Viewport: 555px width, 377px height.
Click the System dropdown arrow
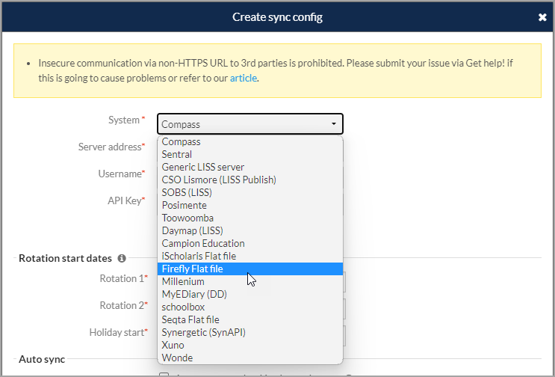333,124
